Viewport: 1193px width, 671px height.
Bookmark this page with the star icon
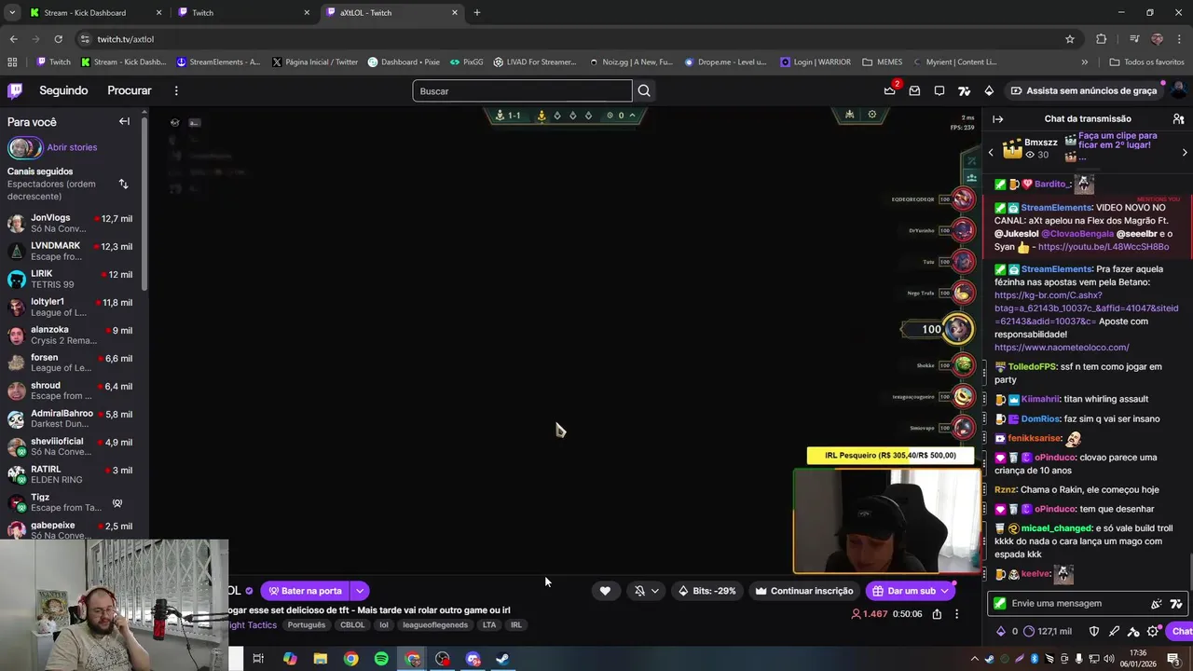[x=1070, y=39]
